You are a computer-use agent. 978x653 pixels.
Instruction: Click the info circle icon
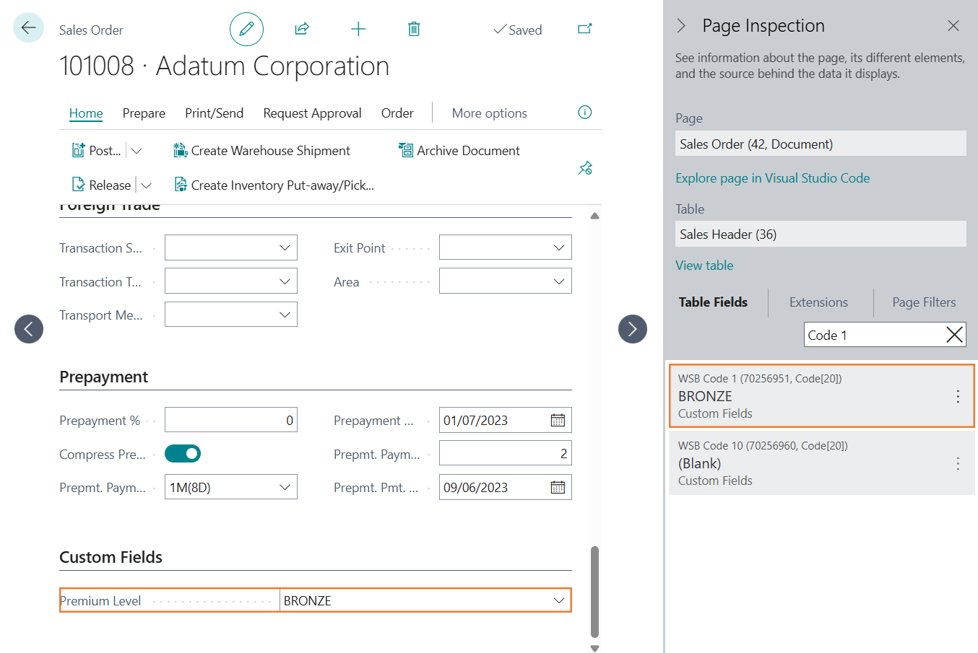point(585,113)
